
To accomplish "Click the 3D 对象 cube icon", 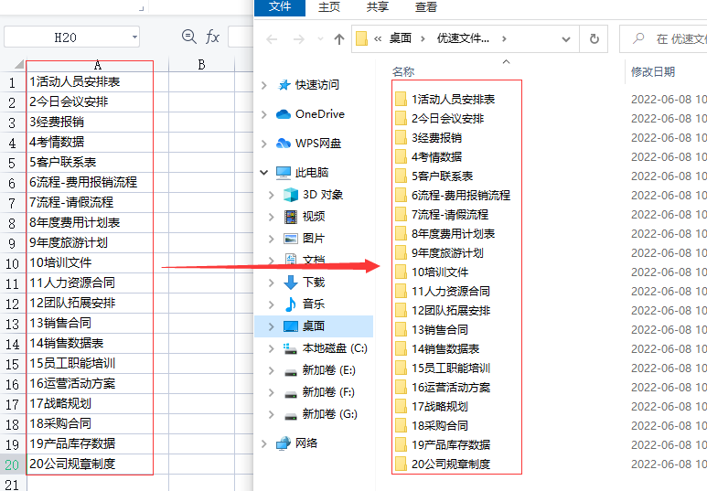I will (x=291, y=195).
